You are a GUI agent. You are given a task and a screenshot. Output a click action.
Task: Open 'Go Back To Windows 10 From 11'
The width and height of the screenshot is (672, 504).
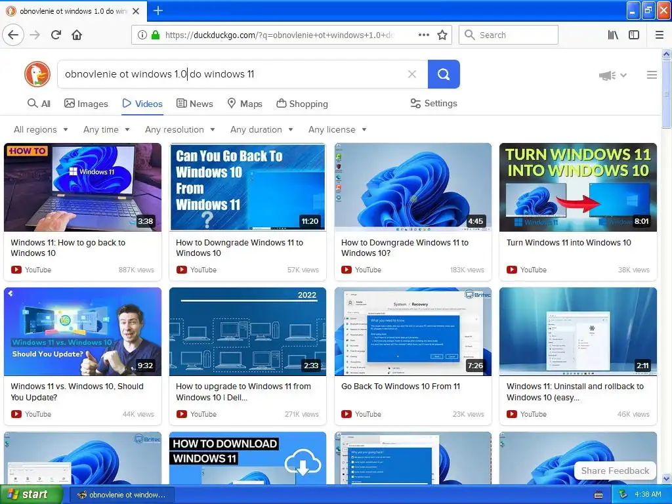401,386
